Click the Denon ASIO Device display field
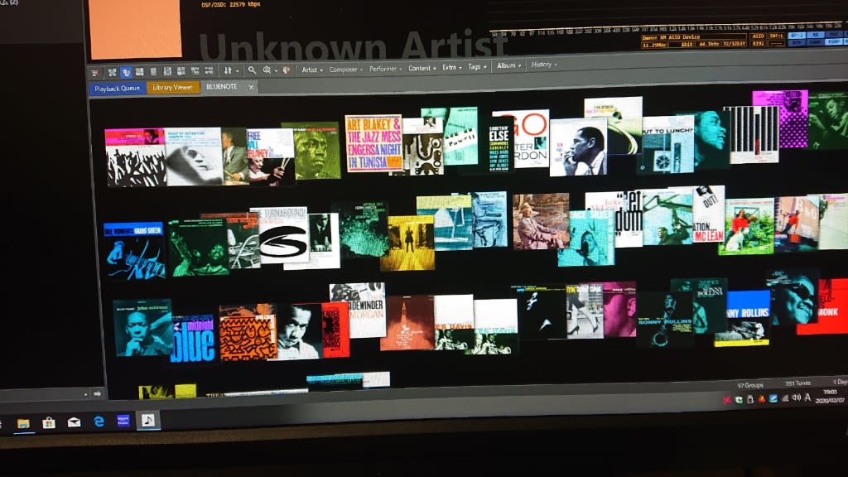 [694, 37]
